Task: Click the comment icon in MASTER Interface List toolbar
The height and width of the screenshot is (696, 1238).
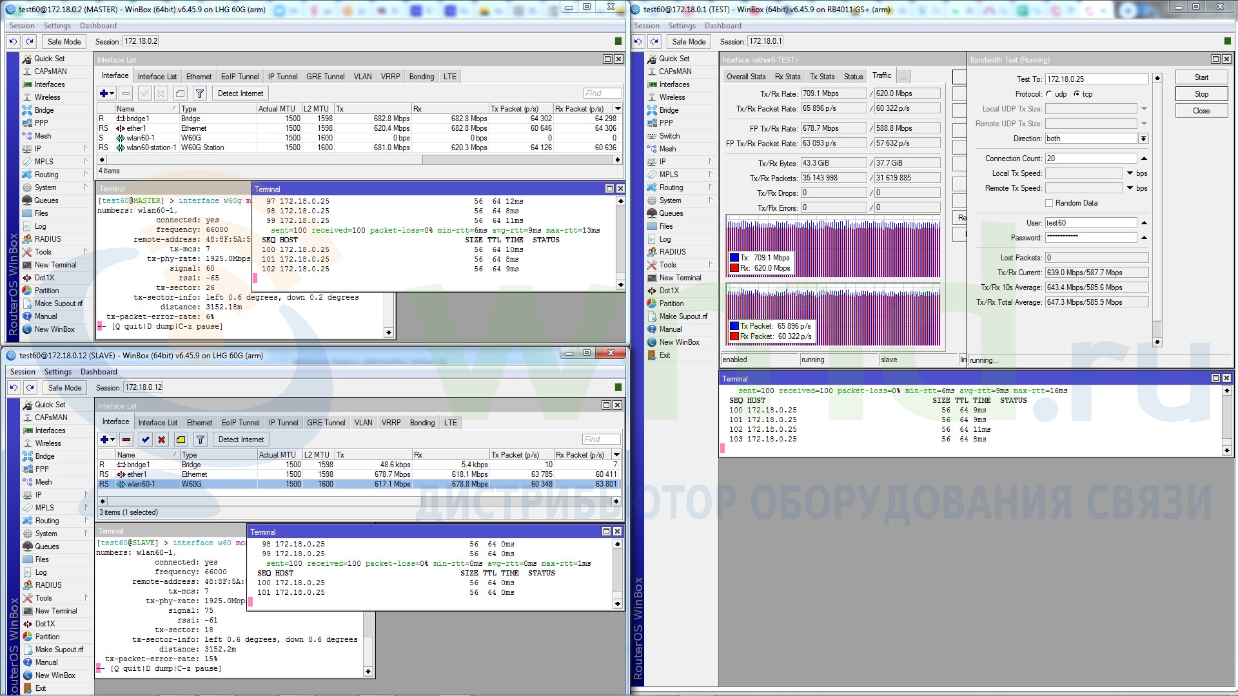Action: point(181,93)
